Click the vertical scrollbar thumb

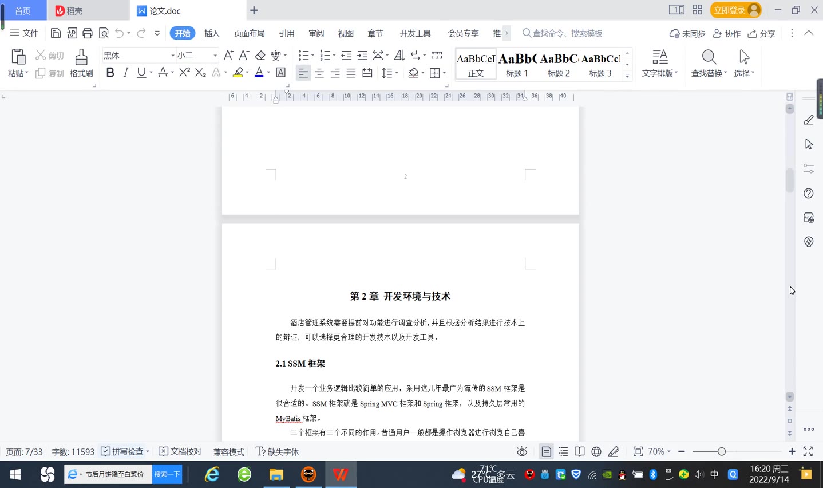(x=790, y=180)
